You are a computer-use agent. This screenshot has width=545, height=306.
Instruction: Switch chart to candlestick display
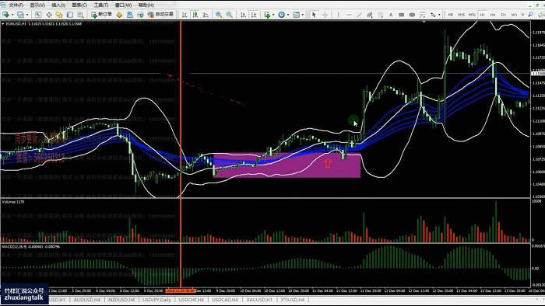click(x=195, y=15)
